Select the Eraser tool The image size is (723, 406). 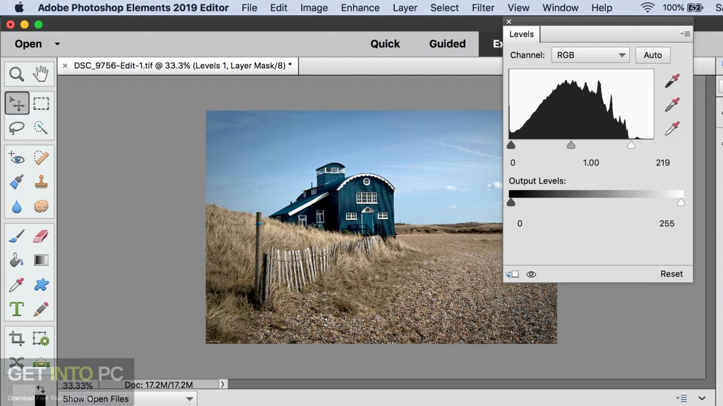[x=41, y=236]
